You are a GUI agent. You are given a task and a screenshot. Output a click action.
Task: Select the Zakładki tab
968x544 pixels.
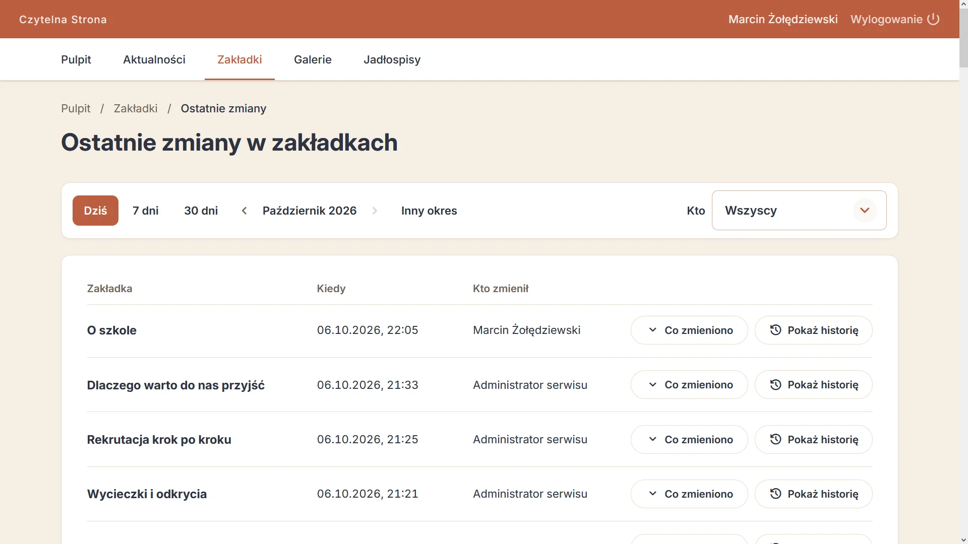239,59
